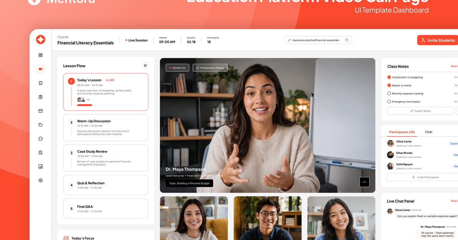The image size is (458, 240).
Task: Open the dashboard grid icon in sidebar
Action: (40, 55)
